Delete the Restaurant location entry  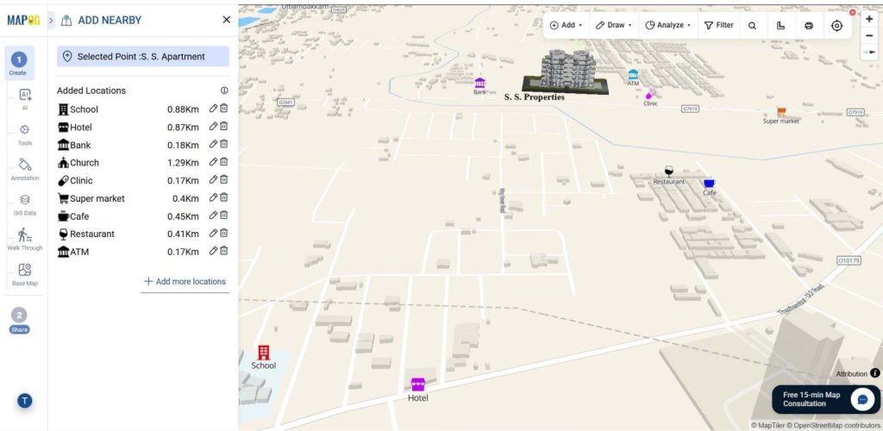[223, 233]
